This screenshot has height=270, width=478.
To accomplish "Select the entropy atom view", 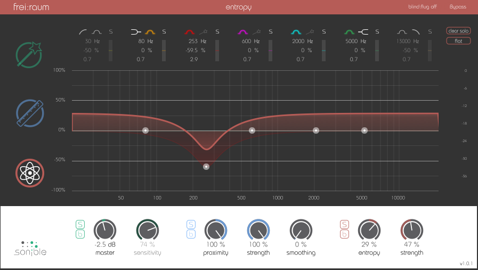I will click(30, 173).
